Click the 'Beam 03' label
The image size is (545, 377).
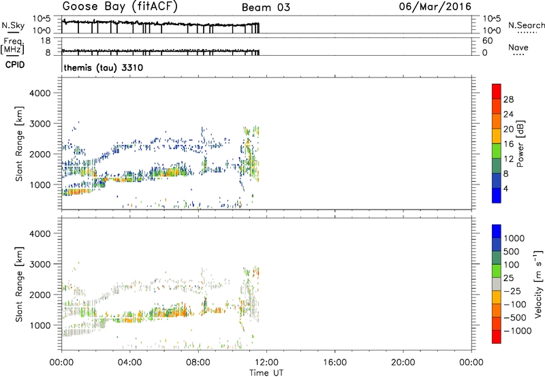[x=266, y=7]
